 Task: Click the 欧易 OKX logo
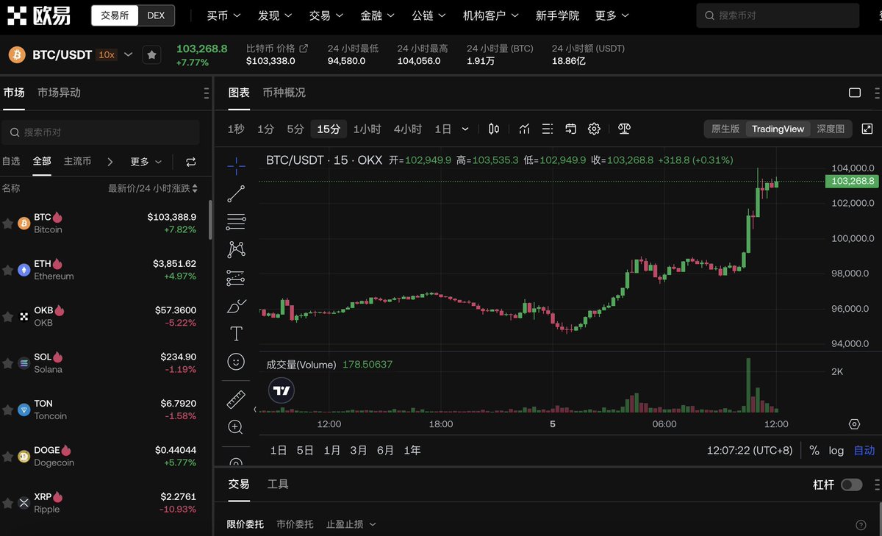(39, 15)
